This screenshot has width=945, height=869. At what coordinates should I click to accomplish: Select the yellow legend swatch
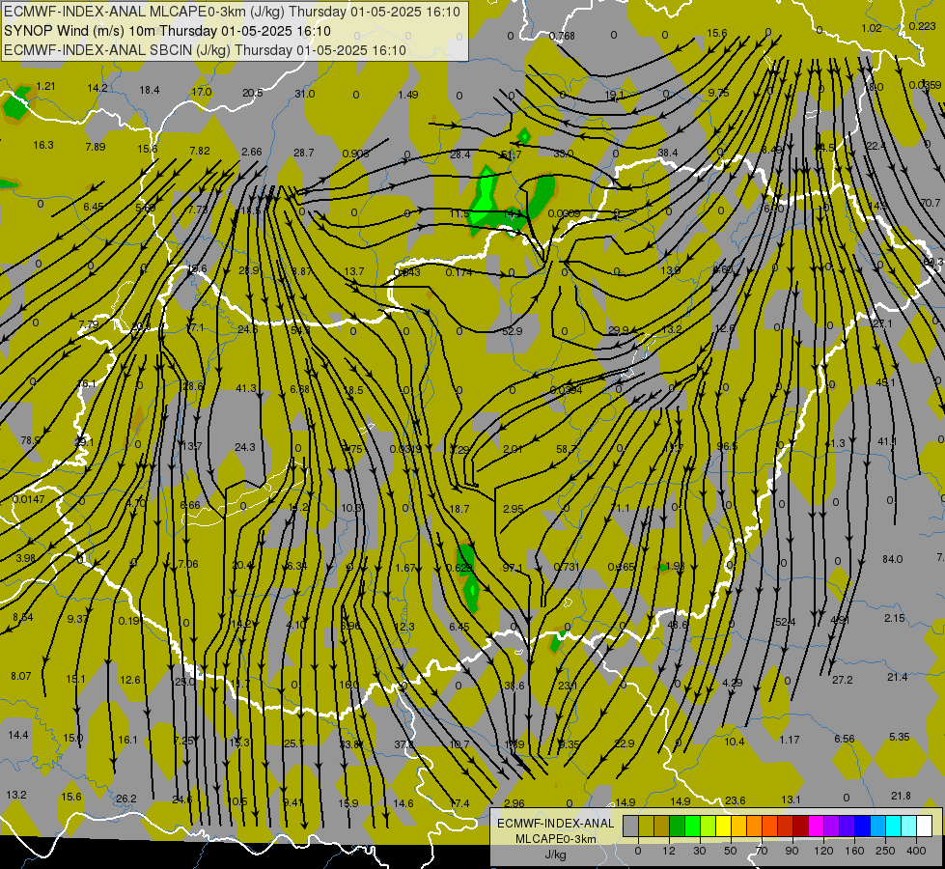pos(723,827)
